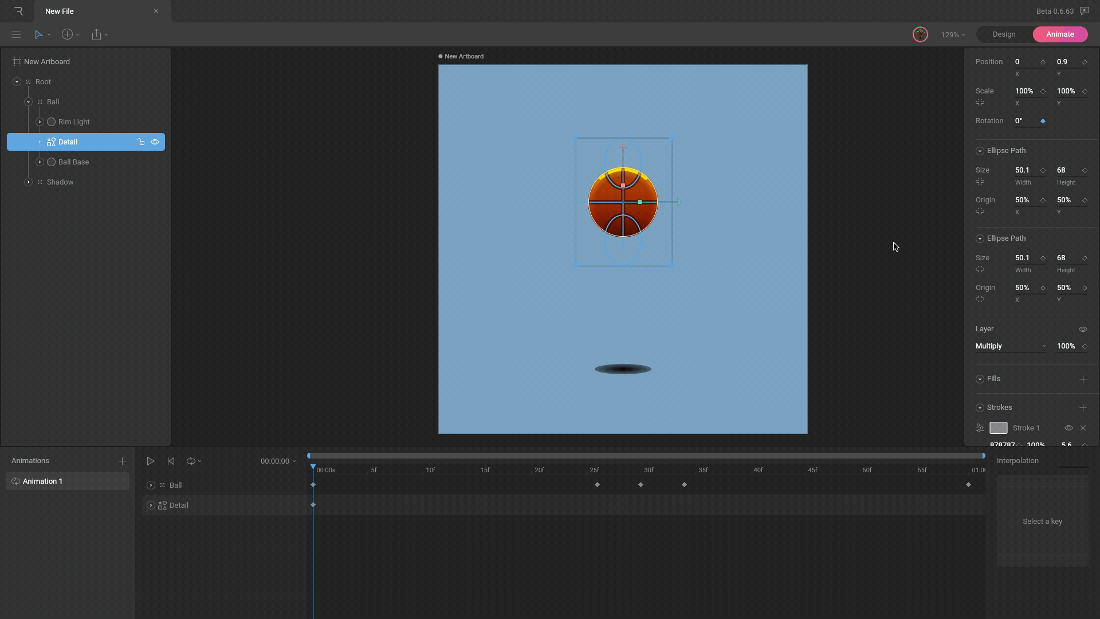Click the Position X keyframe diamond
Image resolution: width=1100 pixels, height=619 pixels.
[1043, 62]
